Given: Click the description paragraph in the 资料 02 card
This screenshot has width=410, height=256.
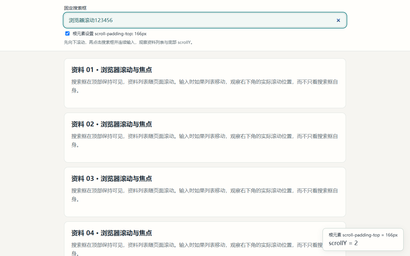Looking at the screenshot, I should point(205,140).
